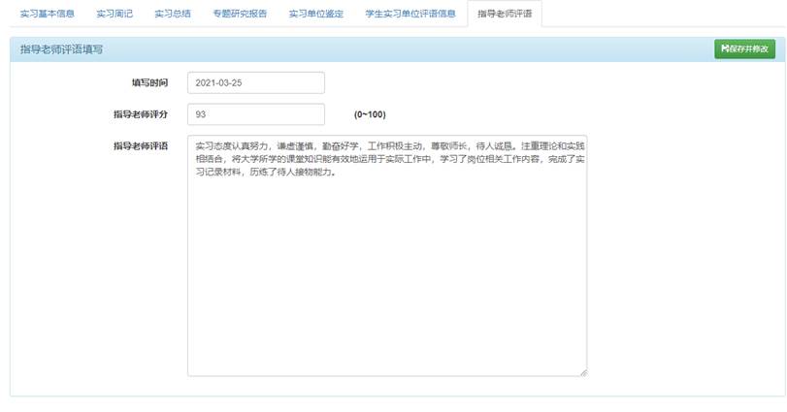The image size is (787, 412).
Task: Click the 指导老师评语填写 panel heading
Action: tap(61, 48)
